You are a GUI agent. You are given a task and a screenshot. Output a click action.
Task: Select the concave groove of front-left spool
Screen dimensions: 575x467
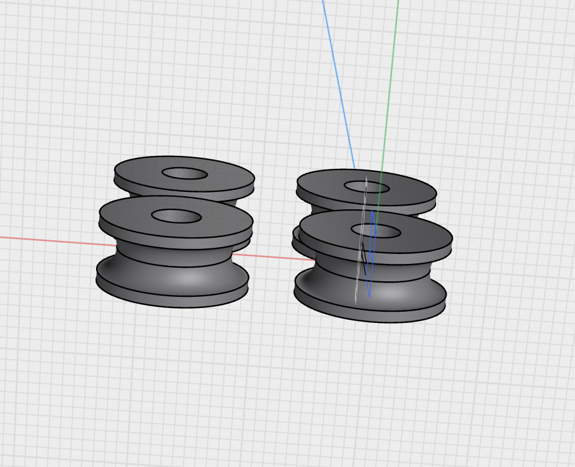click(172, 271)
